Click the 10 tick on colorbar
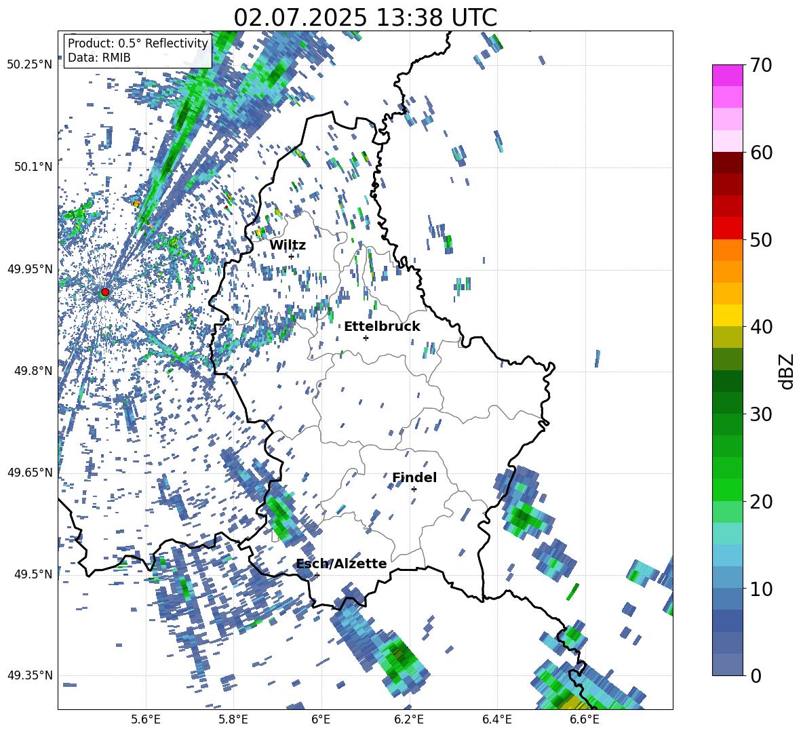Screen dimensions: 803x733 tap(761, 589)
